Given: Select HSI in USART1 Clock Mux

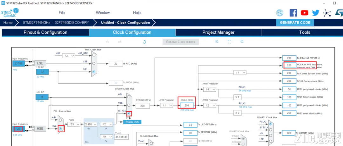Looking at the screenshot, I should coord(271,136).
